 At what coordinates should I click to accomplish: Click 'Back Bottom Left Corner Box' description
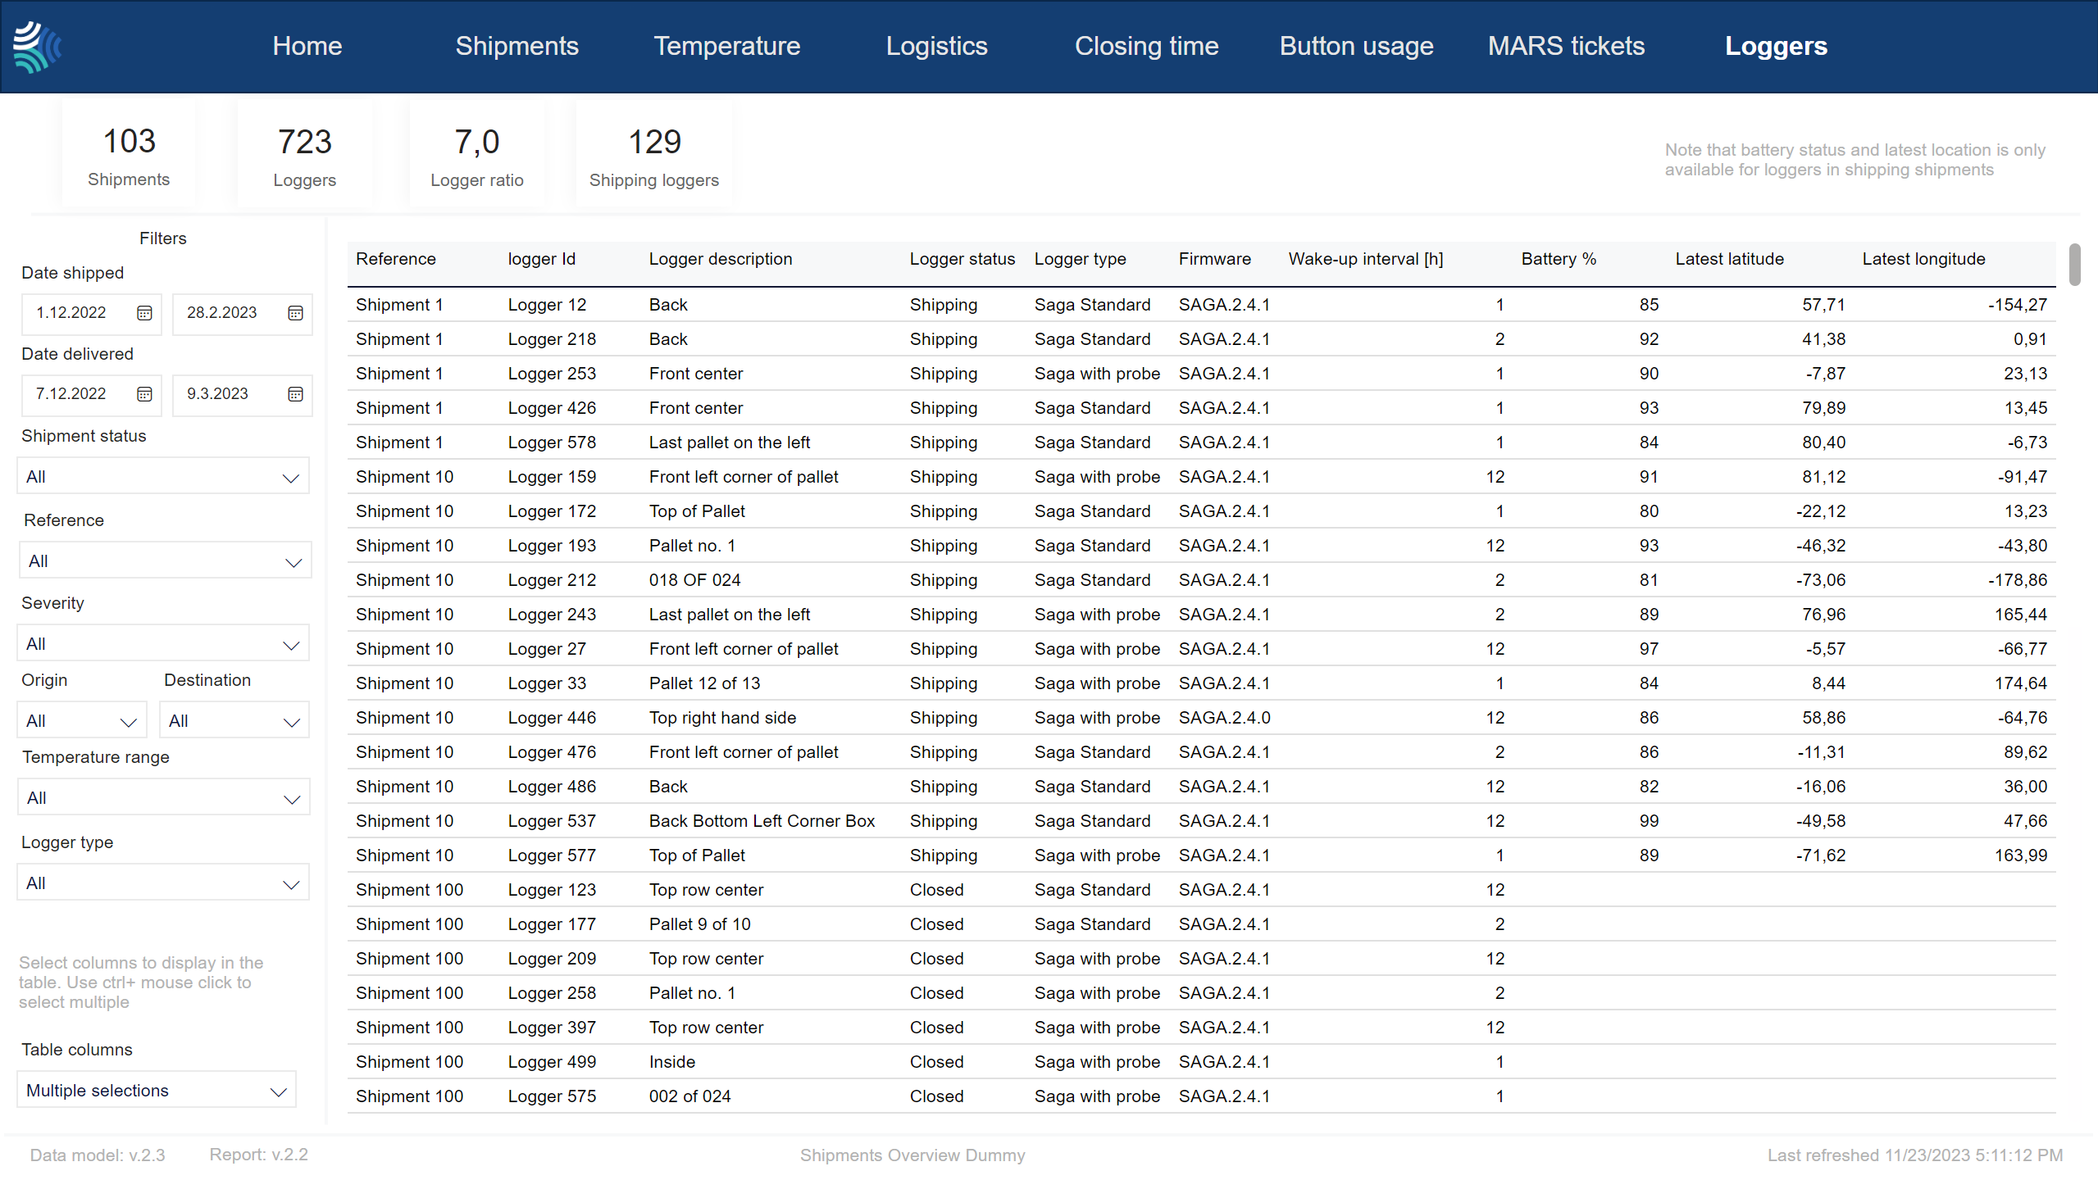(762, 821)
